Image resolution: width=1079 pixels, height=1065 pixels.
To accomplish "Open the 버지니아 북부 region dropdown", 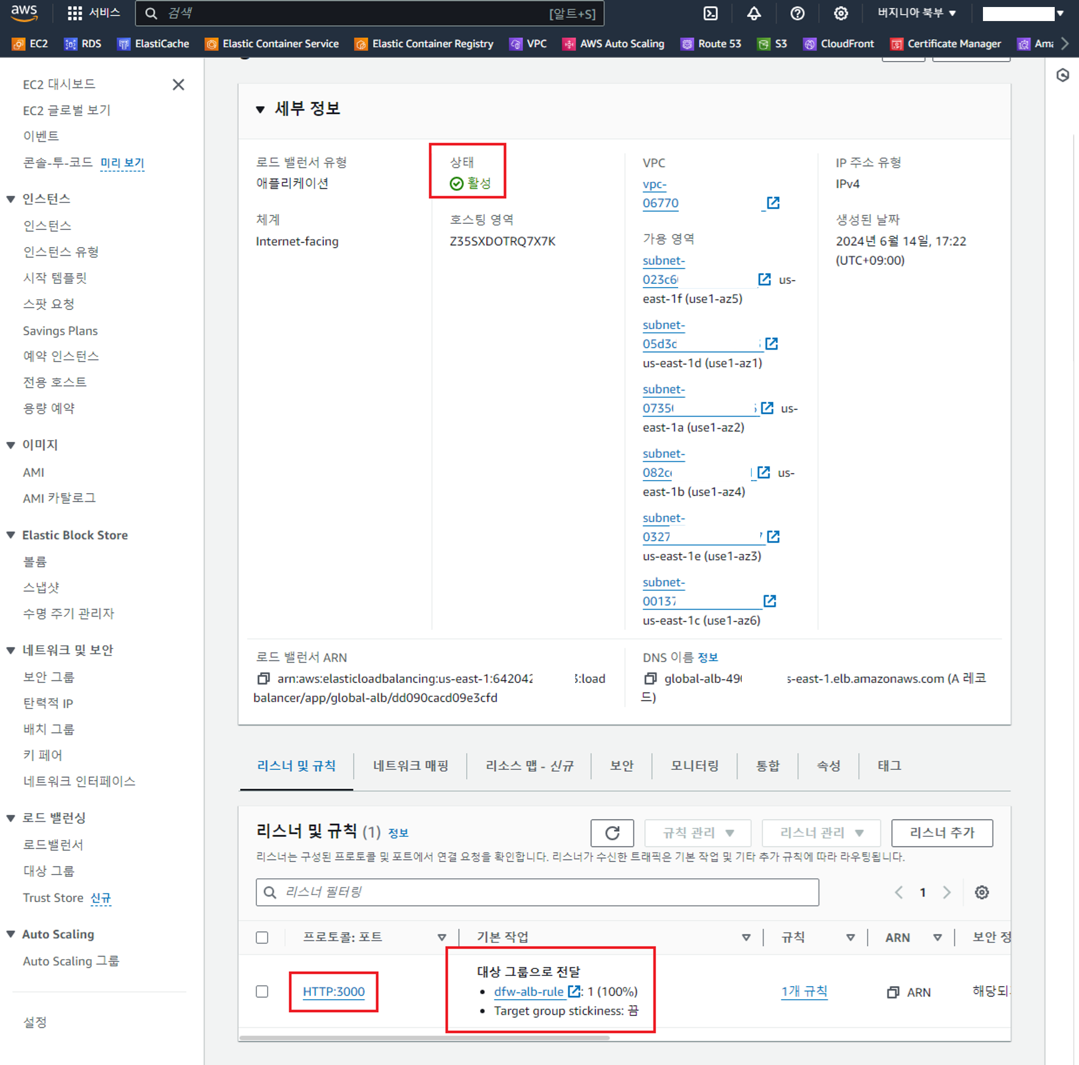I will 916,13.
